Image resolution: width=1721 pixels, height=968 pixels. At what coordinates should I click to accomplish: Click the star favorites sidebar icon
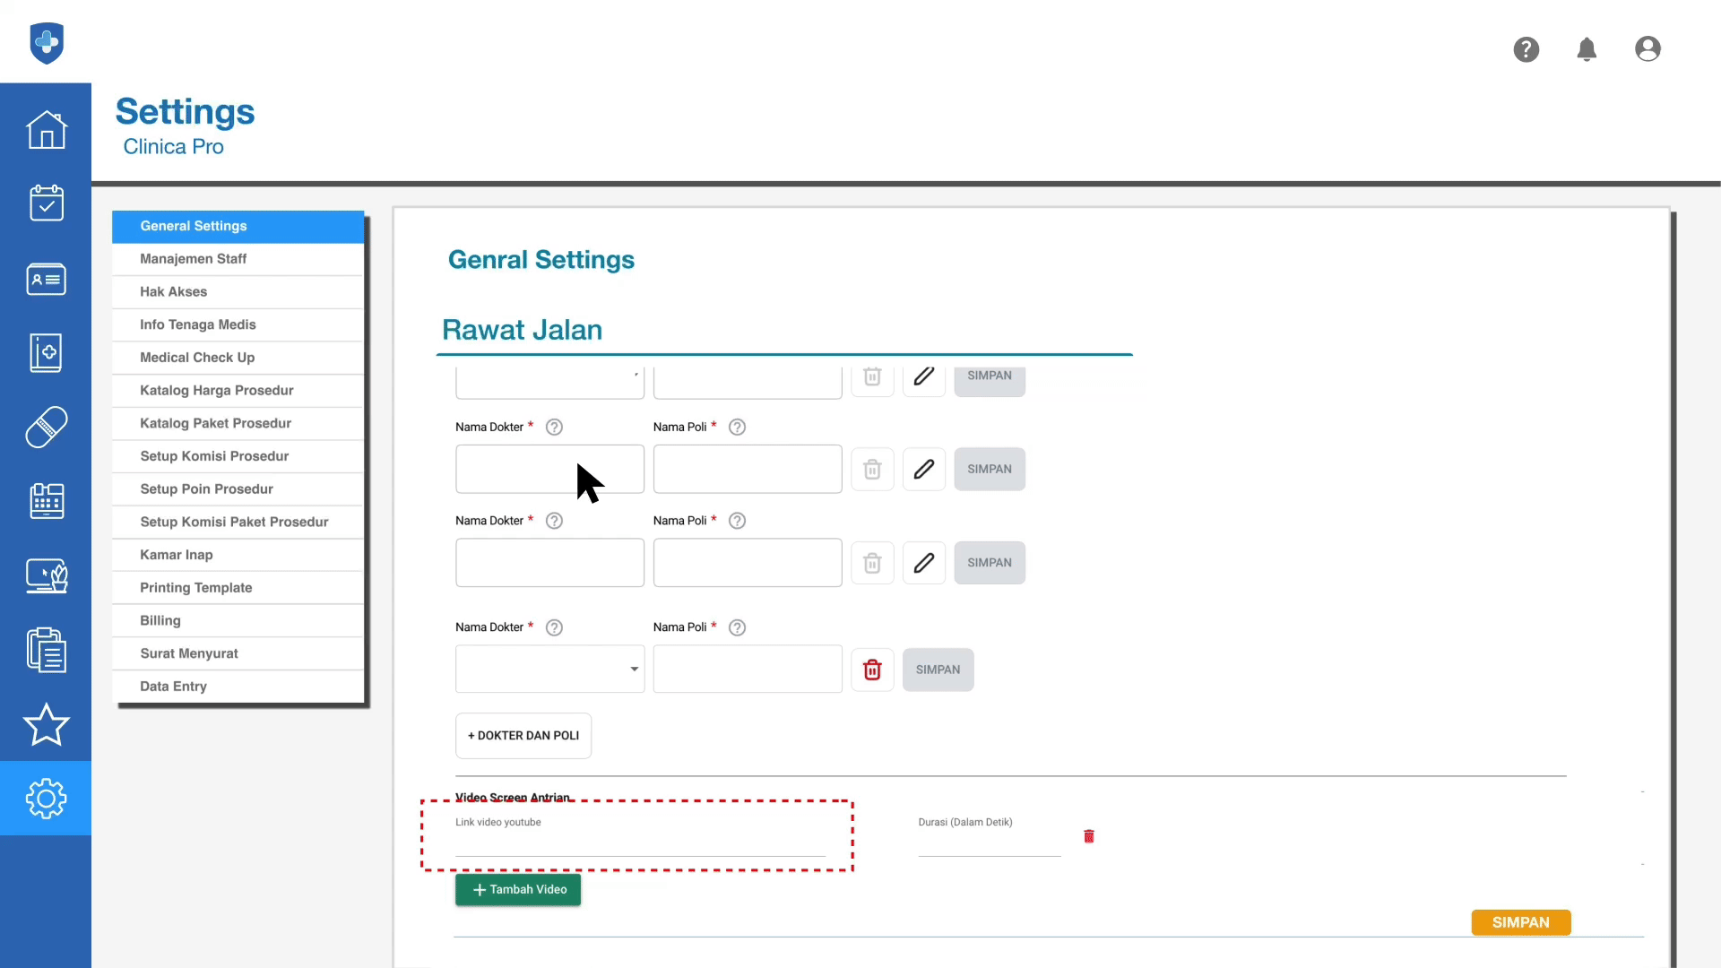pos(46,724)
